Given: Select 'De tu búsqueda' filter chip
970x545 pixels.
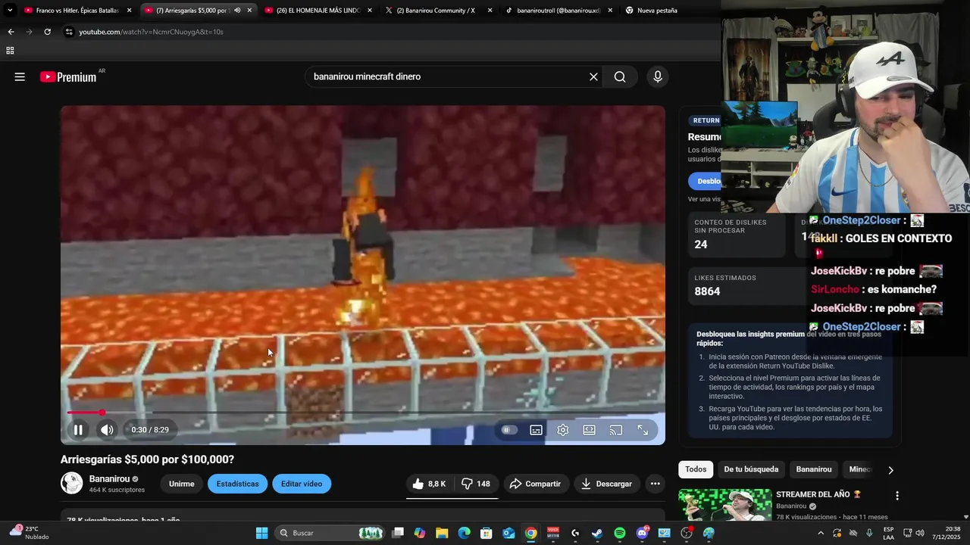Looking at the screenshot, I should click(751, 469).
